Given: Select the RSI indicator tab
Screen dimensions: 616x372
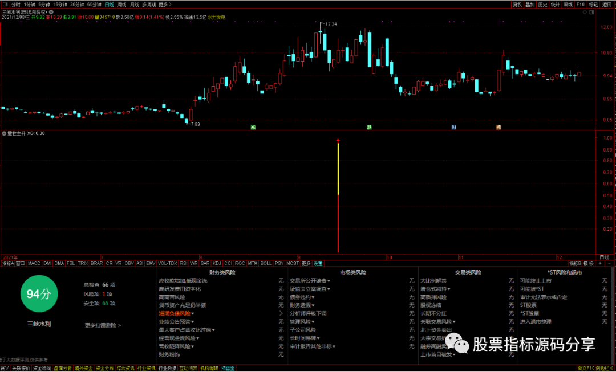Looking at the screenshot, I should (x=184, y=263).
